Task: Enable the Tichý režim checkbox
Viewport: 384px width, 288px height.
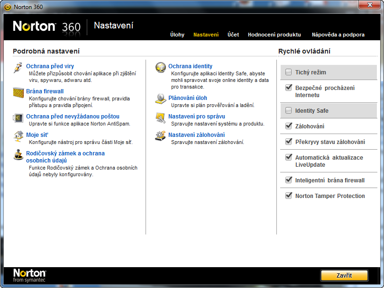Action: (x=289, y=72)
